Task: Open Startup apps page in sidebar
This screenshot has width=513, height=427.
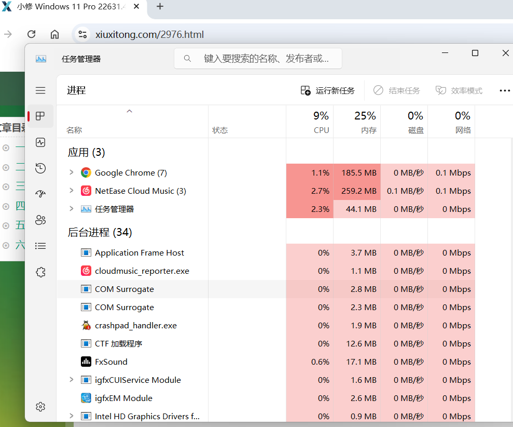Action: (40, 194)
